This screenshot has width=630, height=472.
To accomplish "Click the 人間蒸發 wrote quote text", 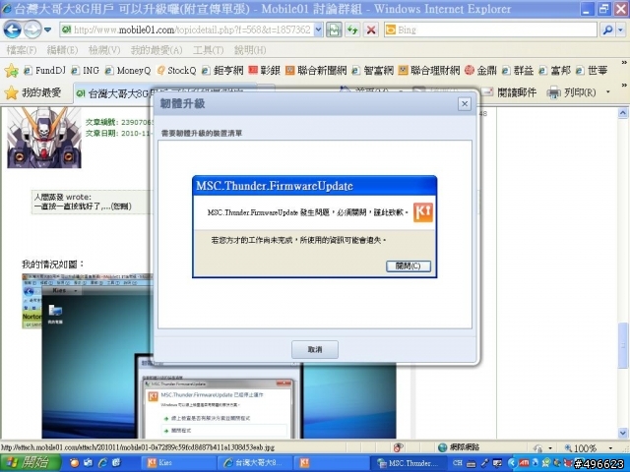I will 63,197.
